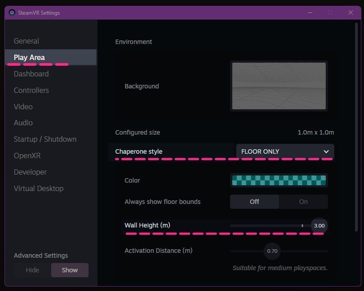The height and width of the screenshot is (291, 364).
Task: Open the OpenXR settings page
Action: pyautogui.click(x=27, y=155)
